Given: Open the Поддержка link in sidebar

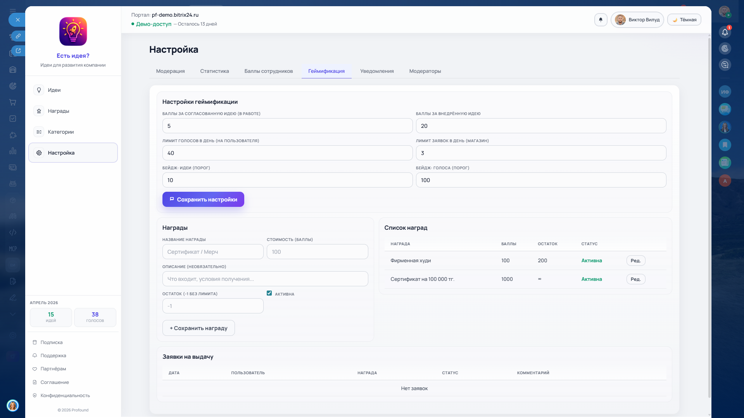Looking at the screenshot, I should coord(53,356).
